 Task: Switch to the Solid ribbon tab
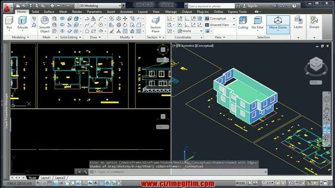coord(35,11)
